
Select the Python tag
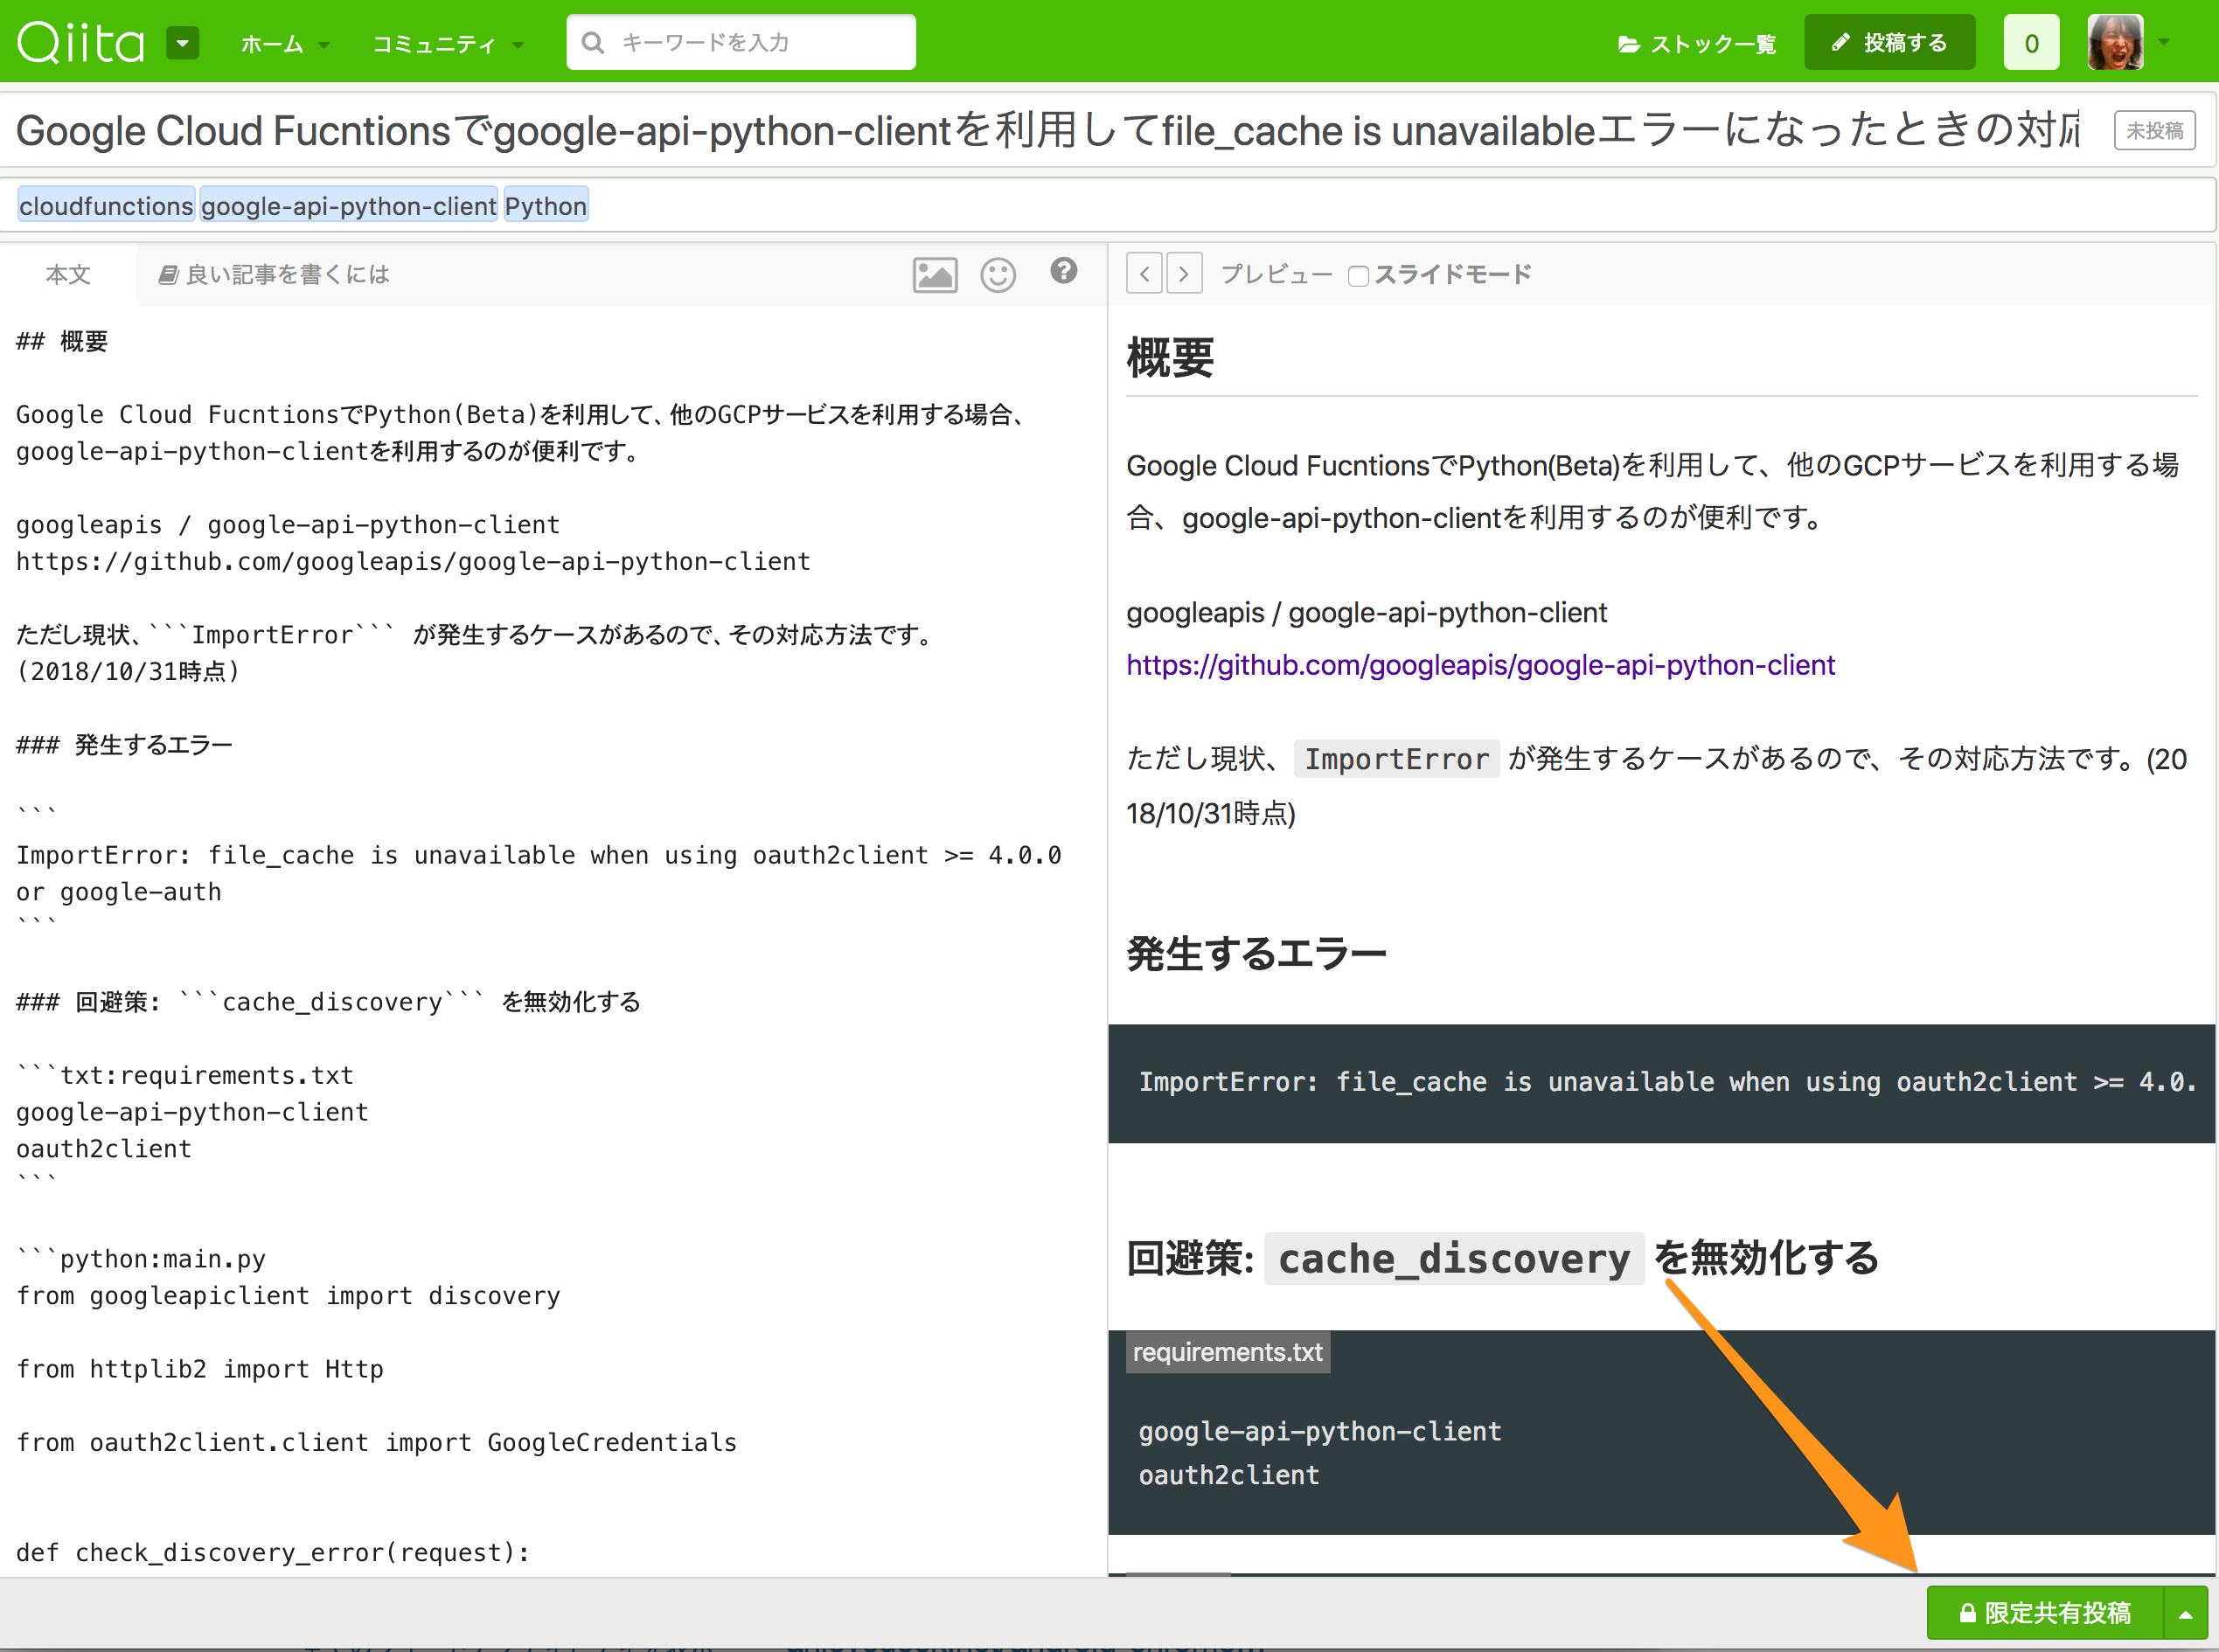(x=545, y=205)
